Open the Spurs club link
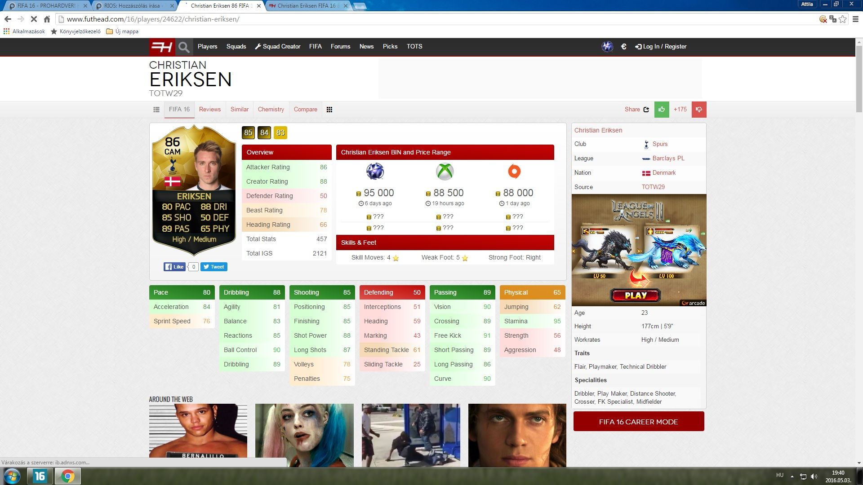 (x=659, y=144)
